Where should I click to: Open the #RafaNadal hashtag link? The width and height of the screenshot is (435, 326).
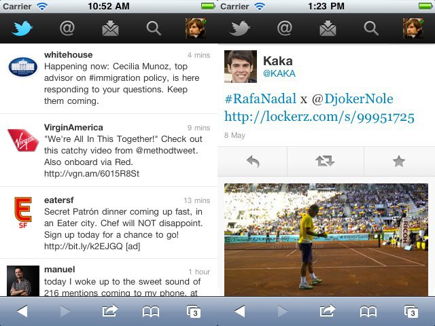pyautogui.click(x=260, y=98)
